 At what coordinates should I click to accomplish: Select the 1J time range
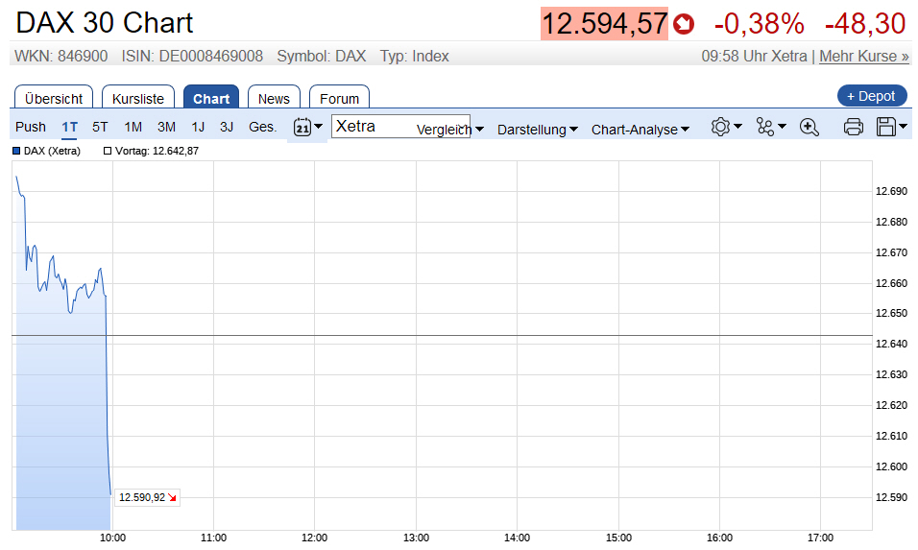198,127
